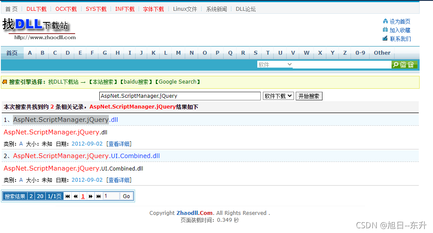The image size is (433, 233).
Task: Click the 开始搜索 button
Action: [x=309, y=96]
